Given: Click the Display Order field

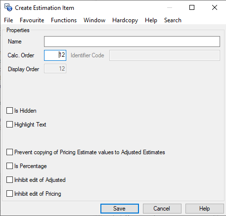Looking at the screenshot, I should point(55,69).
